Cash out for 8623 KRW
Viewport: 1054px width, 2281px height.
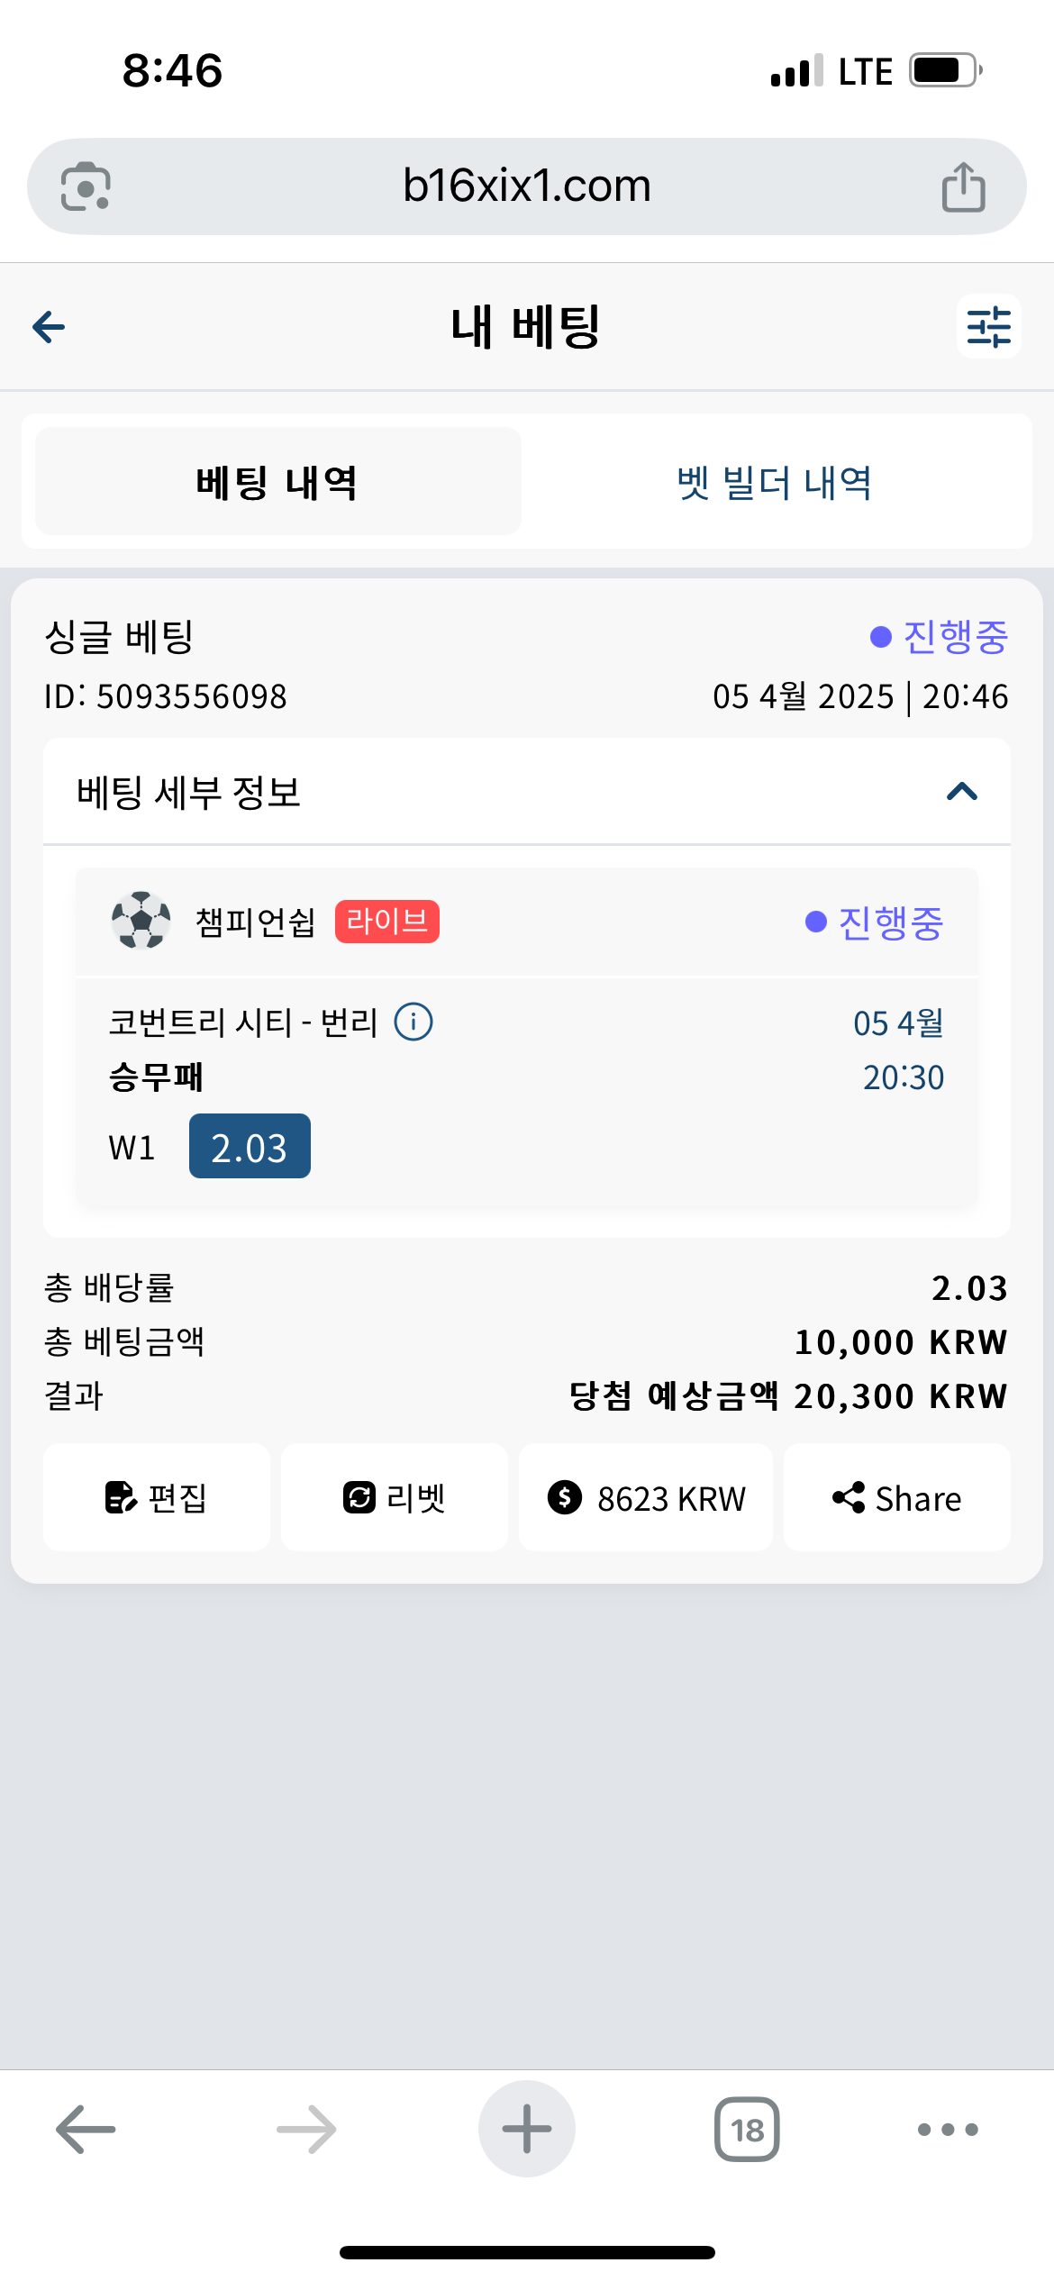pyautogui.click(x=646, y=1498)
